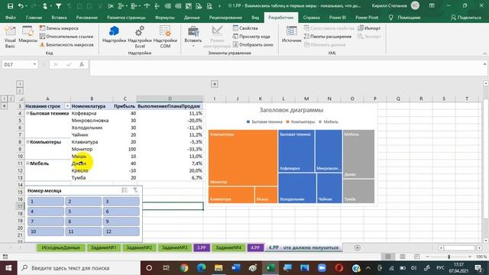This screenshot has width=489, height=275.
Task: Select the orange Монитор treemap block
Action: coord(243,158)
